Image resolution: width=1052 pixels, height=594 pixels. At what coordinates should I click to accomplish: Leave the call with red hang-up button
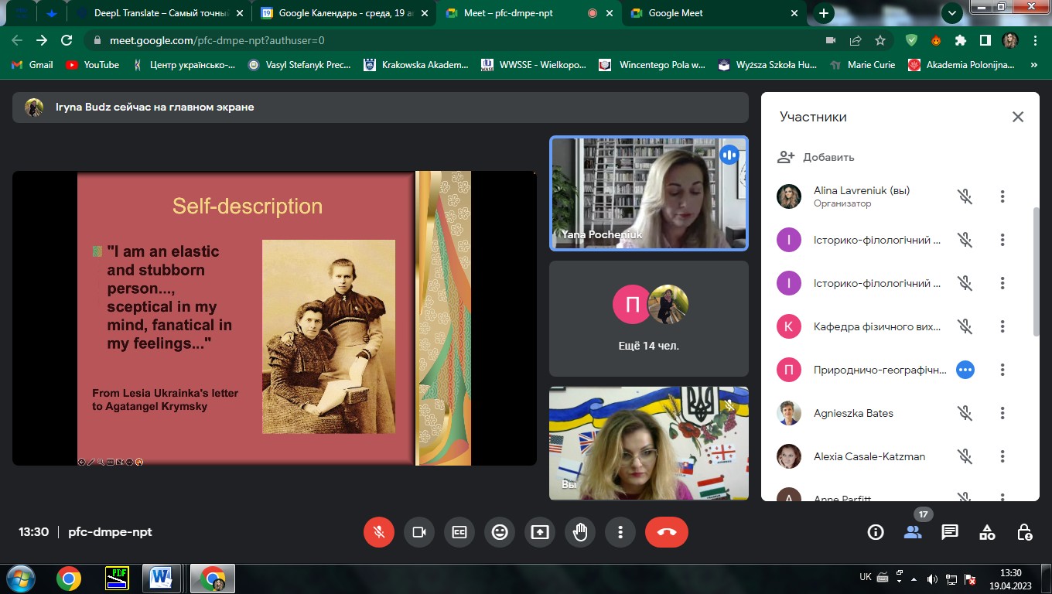pyautogui.click(x=667, y=532)
